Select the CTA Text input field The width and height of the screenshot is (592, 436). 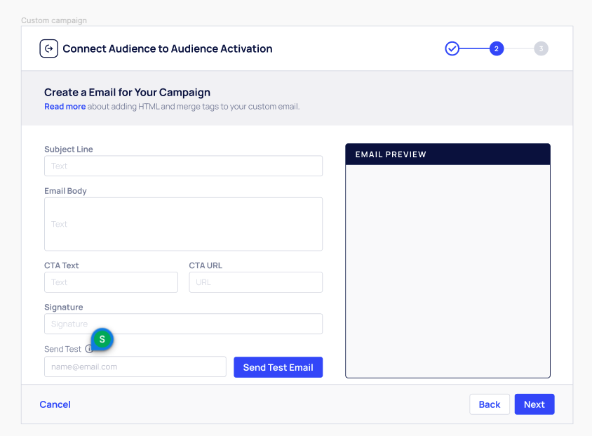point(111,282)
